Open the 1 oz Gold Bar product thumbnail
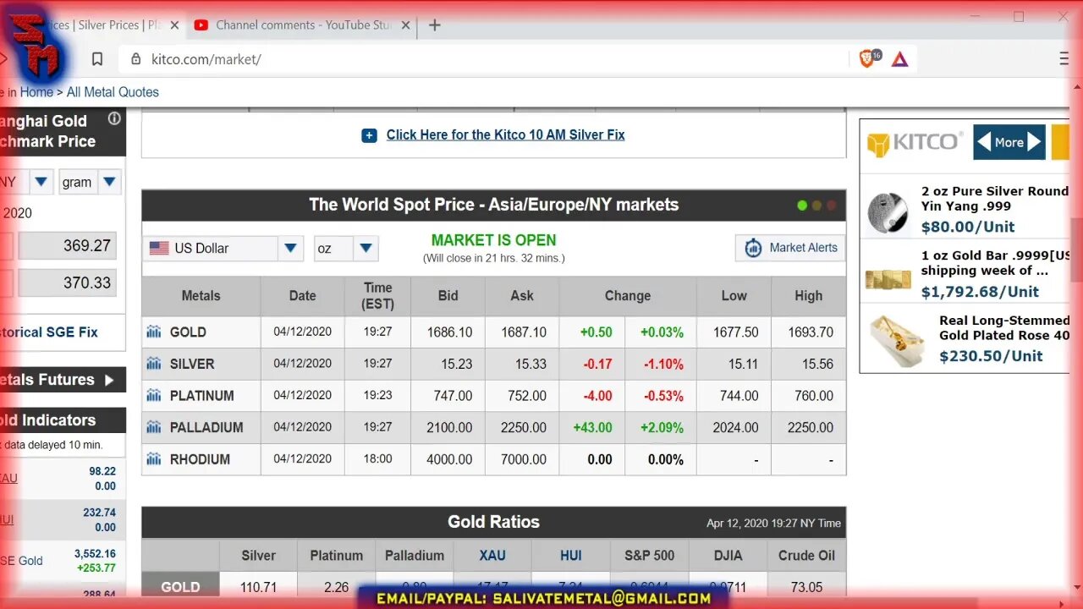The width and height of the screenshot is (1083, 609). [x=888, y=278]
